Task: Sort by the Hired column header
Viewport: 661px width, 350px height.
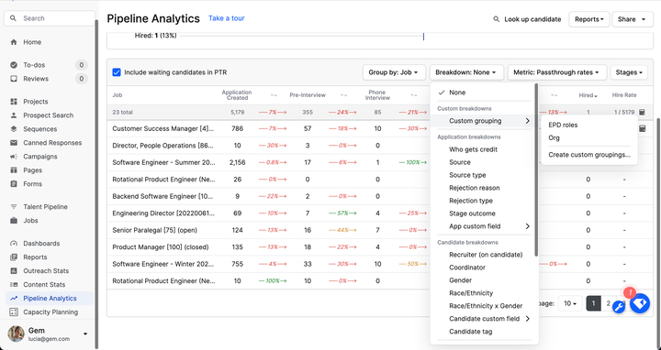Action: click(588, 95)
